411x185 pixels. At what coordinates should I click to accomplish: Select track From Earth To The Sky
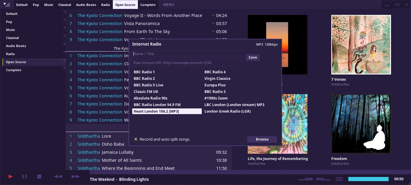click(147, 32)
